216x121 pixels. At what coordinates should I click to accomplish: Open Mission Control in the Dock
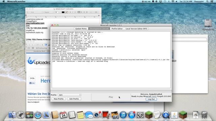(29, 115)
